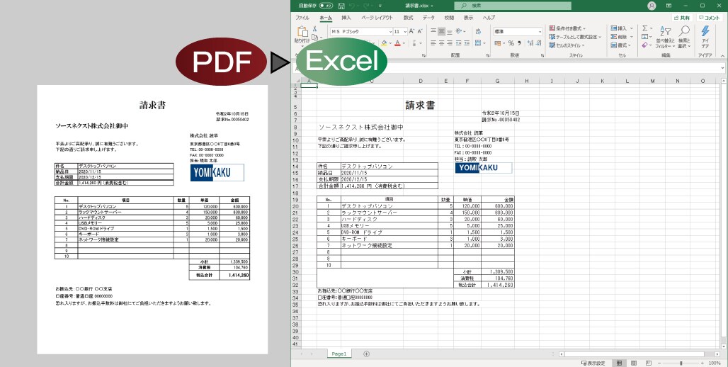Viewport: 728px width, 367px height.
Task: Decrease decimal places
Action: click(x=538, y=43)
